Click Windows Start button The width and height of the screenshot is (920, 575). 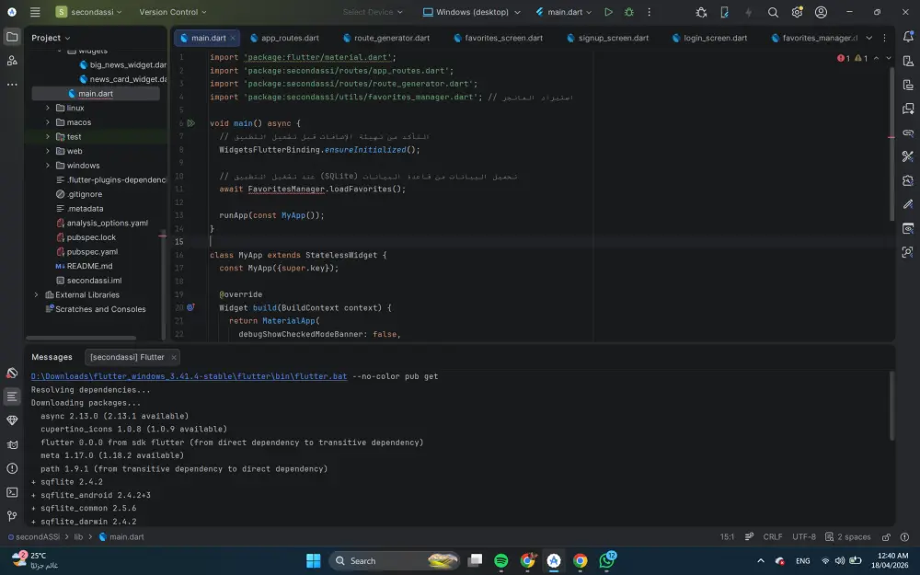tap(314, 561)
